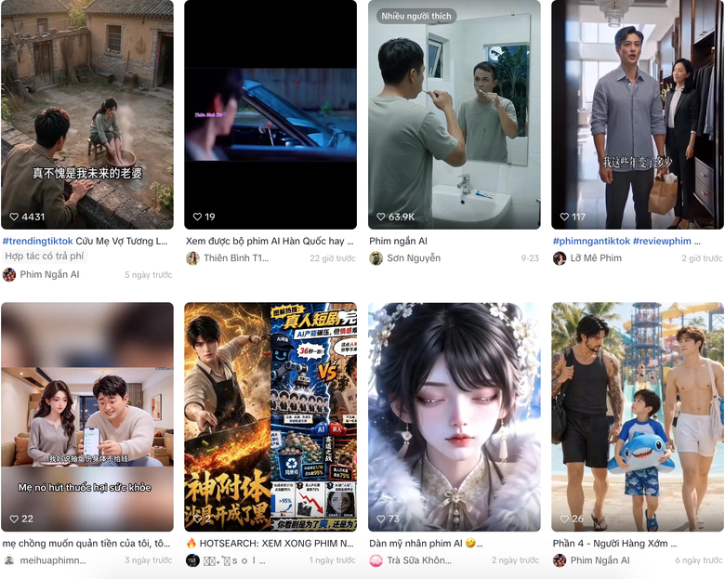Screen dimensions: 725x579
Task: Open Sơn Nguyễn profile avatar
Action: (x=376, y=258)
